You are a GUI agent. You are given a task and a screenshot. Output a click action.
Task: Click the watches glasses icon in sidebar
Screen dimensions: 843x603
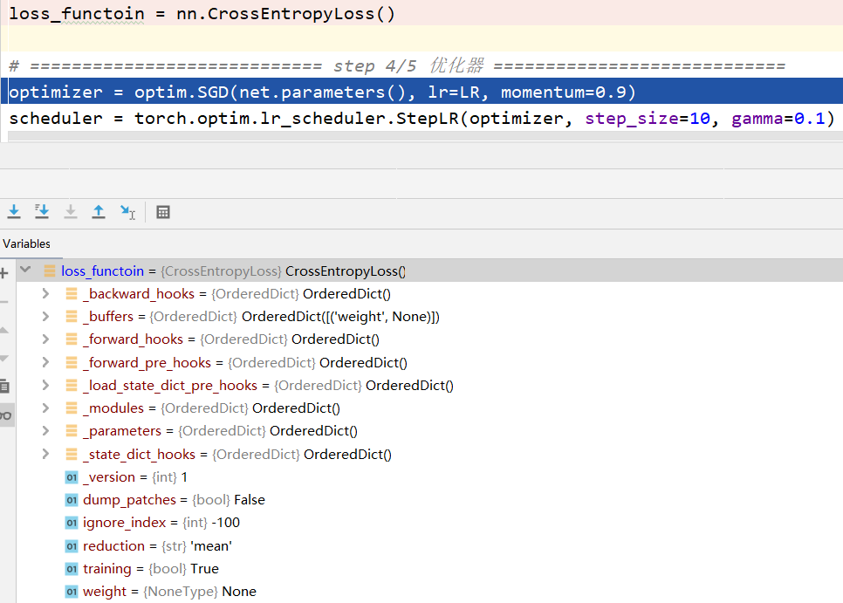(x=5, y=415)
